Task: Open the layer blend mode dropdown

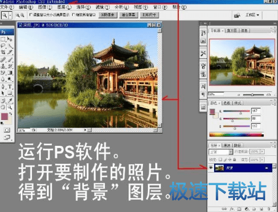Action: tap(221, 151)
